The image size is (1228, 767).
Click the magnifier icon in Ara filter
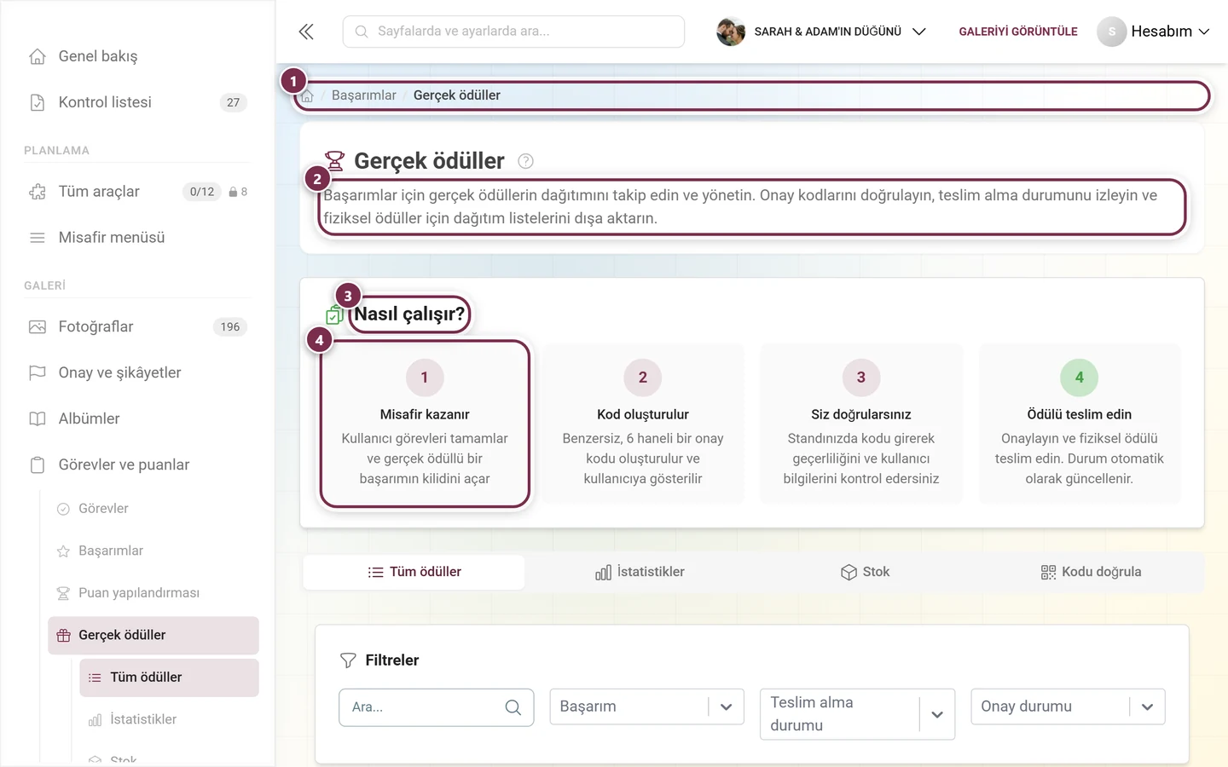(513, 707)
